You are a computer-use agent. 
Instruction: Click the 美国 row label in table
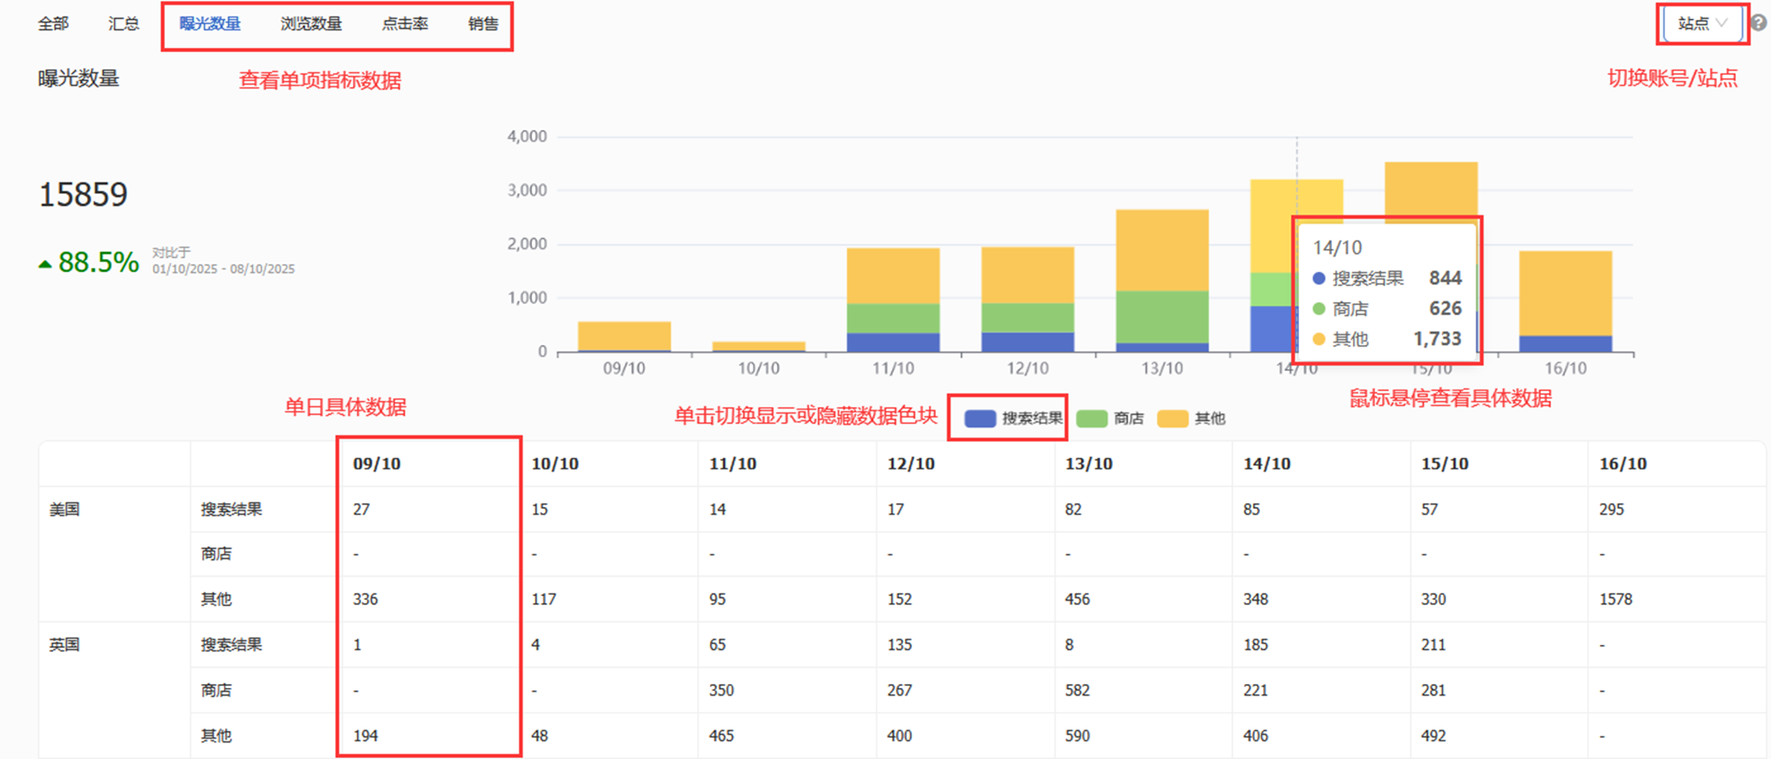pos(64,509)
